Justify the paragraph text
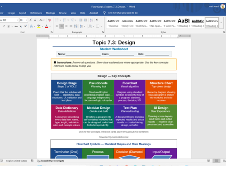Viewport: 226px width, 170px height. [x=71, y=26]
